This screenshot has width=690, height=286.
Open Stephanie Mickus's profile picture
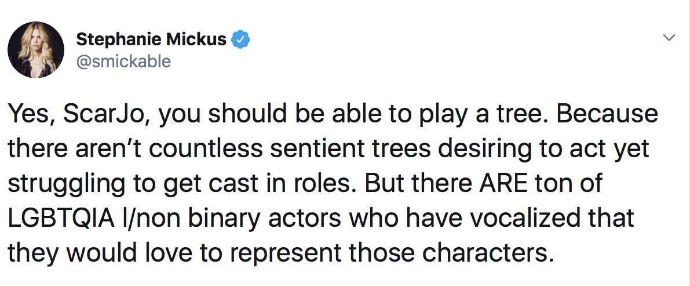pyautogui.click(x=36, y=50)
